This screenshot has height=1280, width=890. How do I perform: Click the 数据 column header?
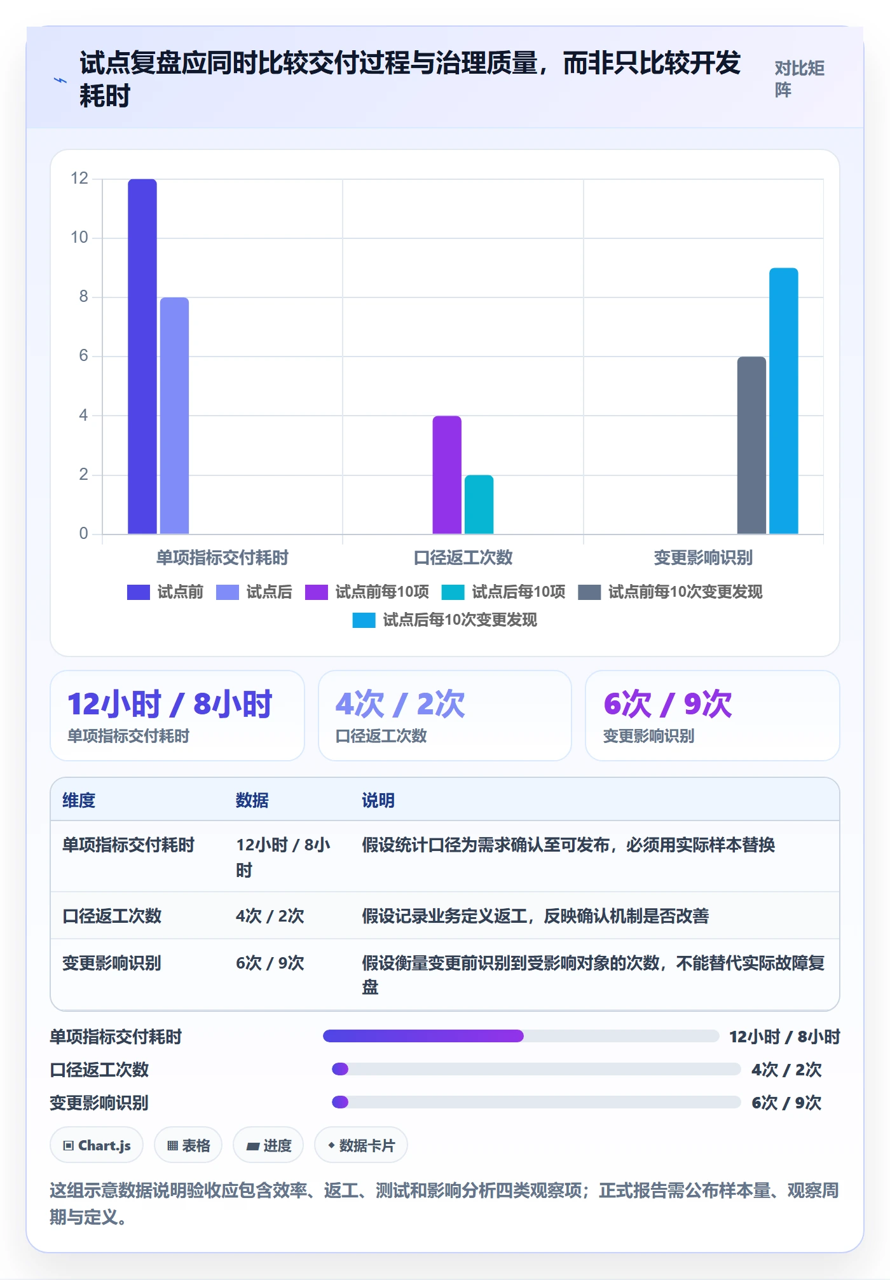point(252,801)
